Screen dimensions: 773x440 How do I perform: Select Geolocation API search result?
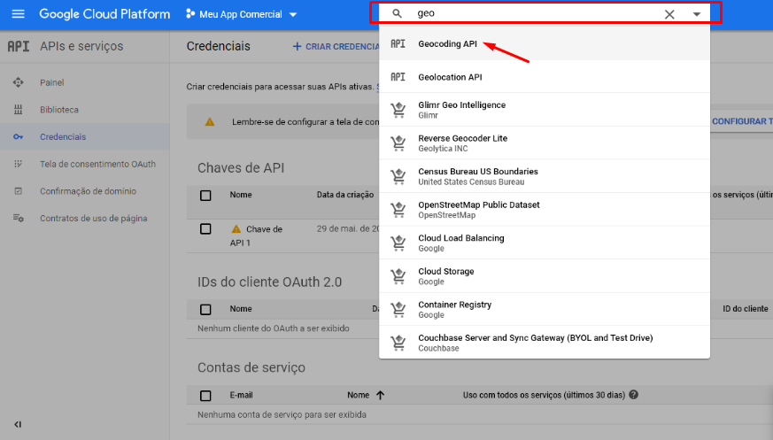(545, 77)
